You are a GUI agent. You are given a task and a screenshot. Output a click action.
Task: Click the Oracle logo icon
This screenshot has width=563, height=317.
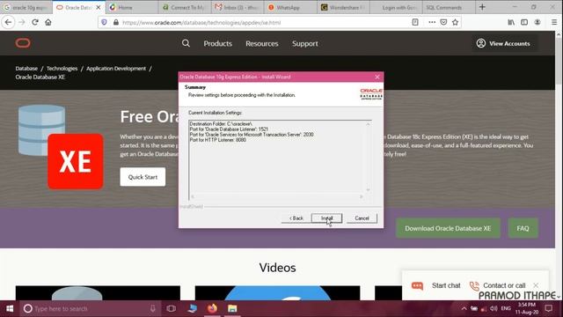(23, 43)
